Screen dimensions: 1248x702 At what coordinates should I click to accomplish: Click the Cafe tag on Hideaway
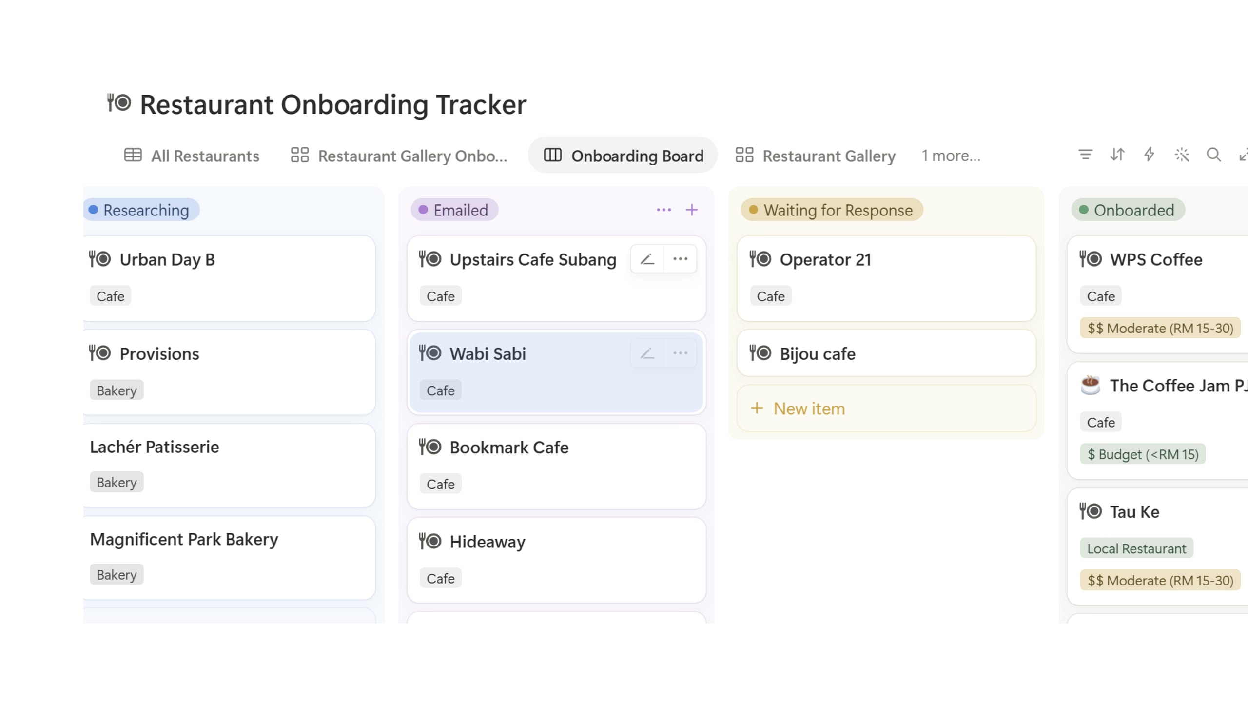point(440,578)
